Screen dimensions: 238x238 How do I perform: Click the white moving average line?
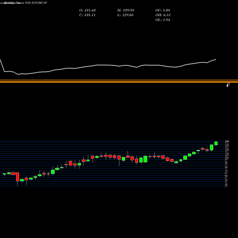click(108, 65)
